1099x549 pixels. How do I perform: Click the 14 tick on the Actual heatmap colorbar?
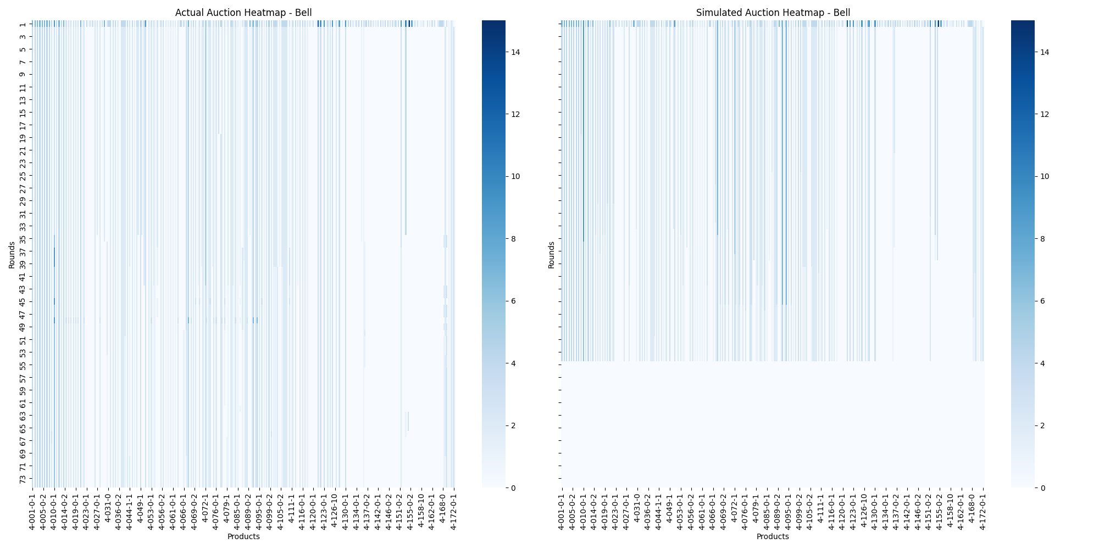pyautogui.click(x=516, y=52)
